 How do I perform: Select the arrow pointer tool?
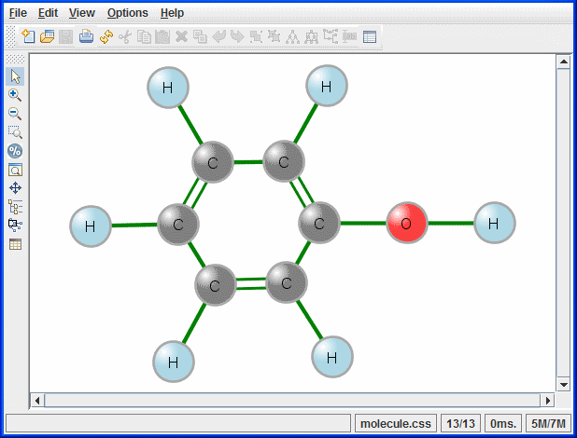click(15, 76)
